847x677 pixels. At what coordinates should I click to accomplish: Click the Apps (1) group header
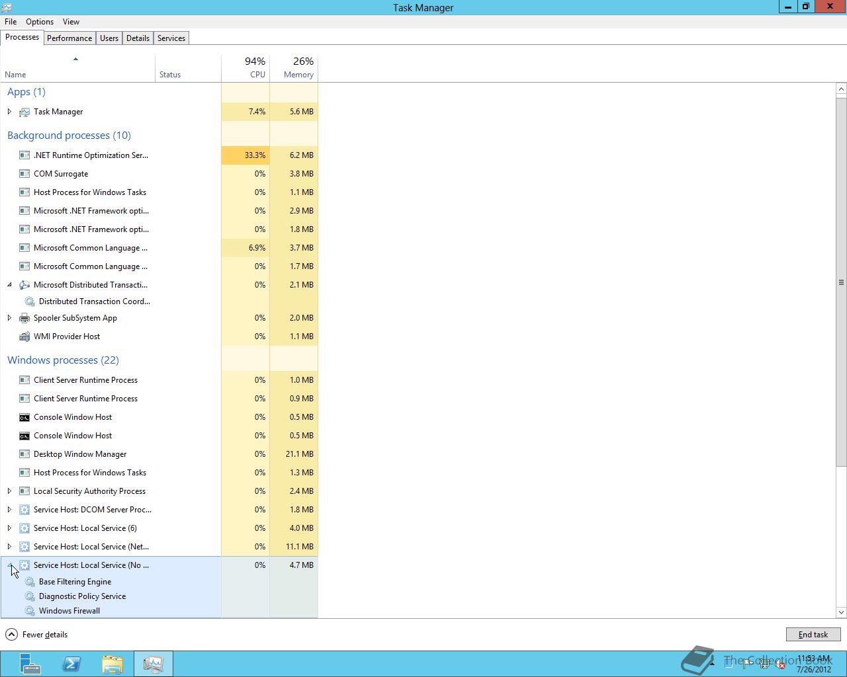[x=26, y=92]
